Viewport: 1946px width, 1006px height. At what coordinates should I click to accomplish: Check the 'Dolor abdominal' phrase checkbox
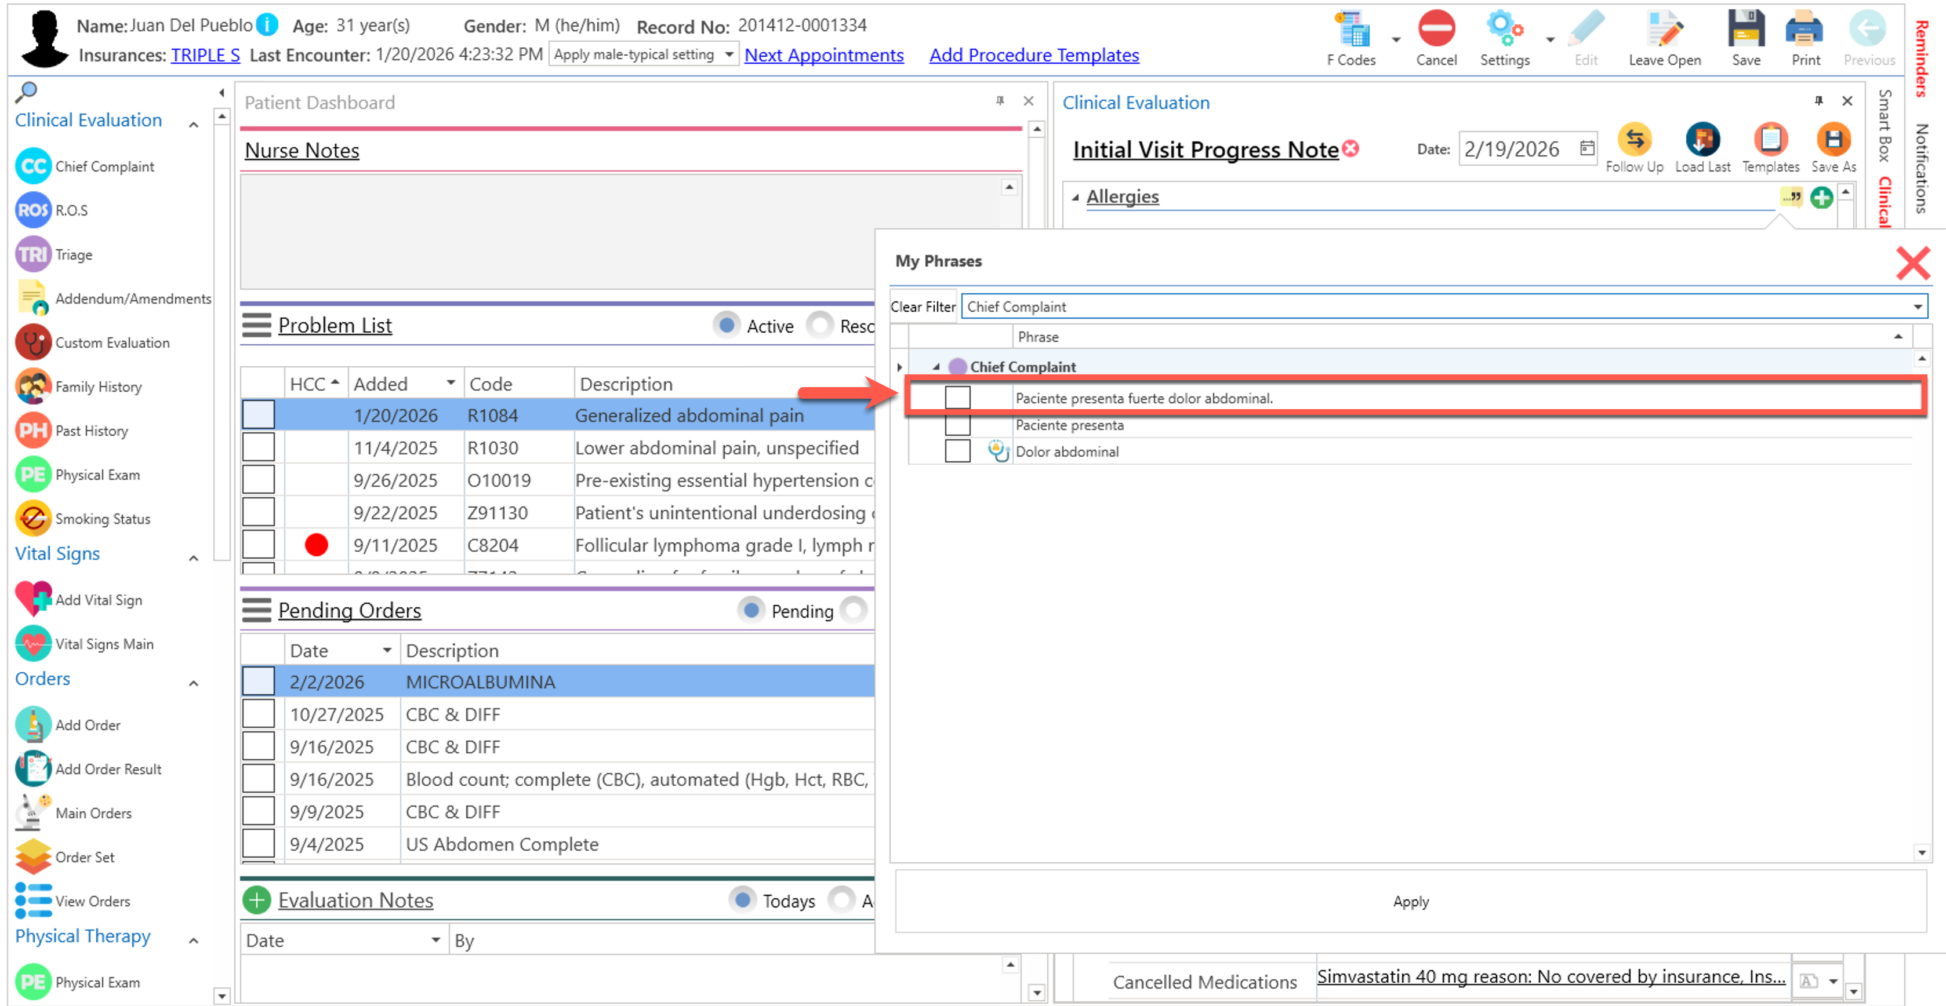click(x=957, y=451)
